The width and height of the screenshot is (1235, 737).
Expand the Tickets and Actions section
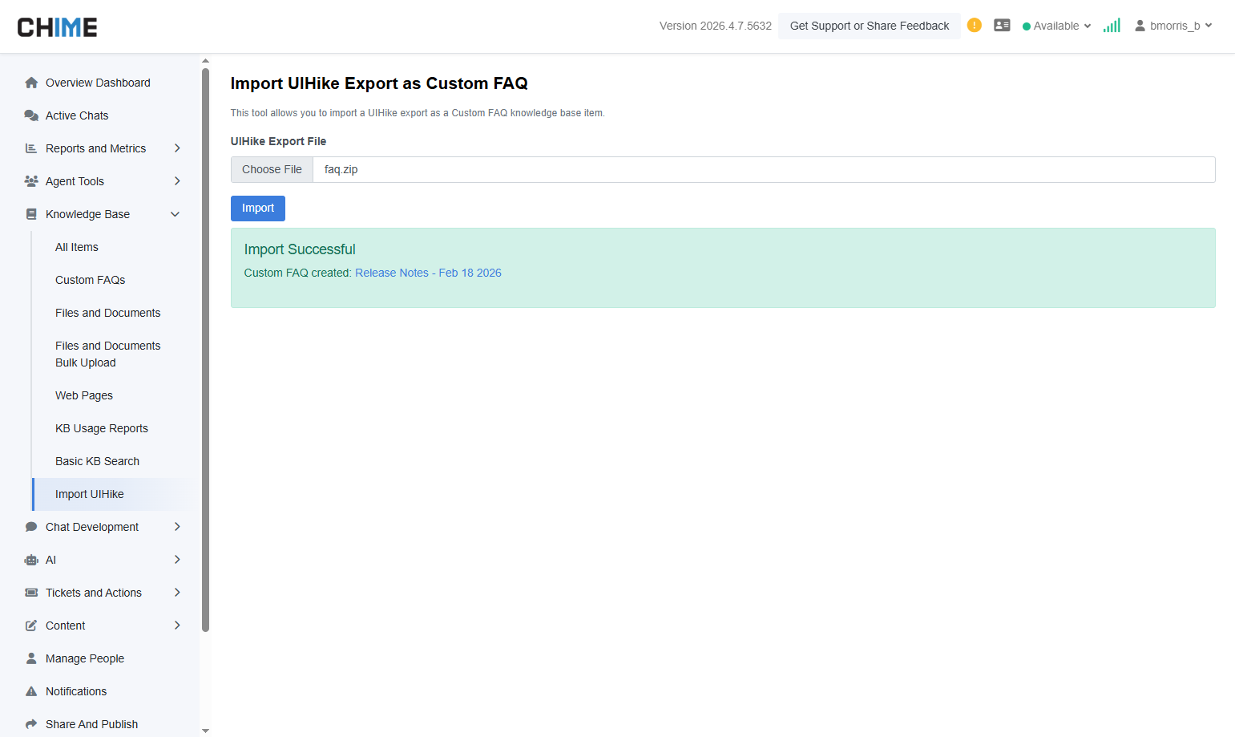(176, 593)
